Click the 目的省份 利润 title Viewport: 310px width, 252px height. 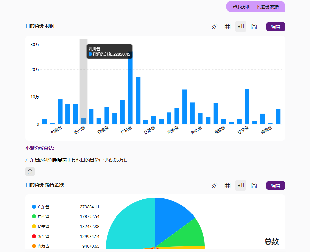40,26
